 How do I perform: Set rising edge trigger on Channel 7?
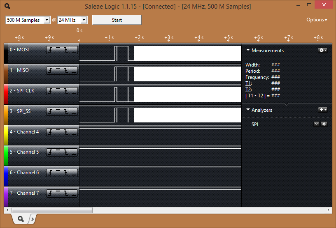point(51,193)
